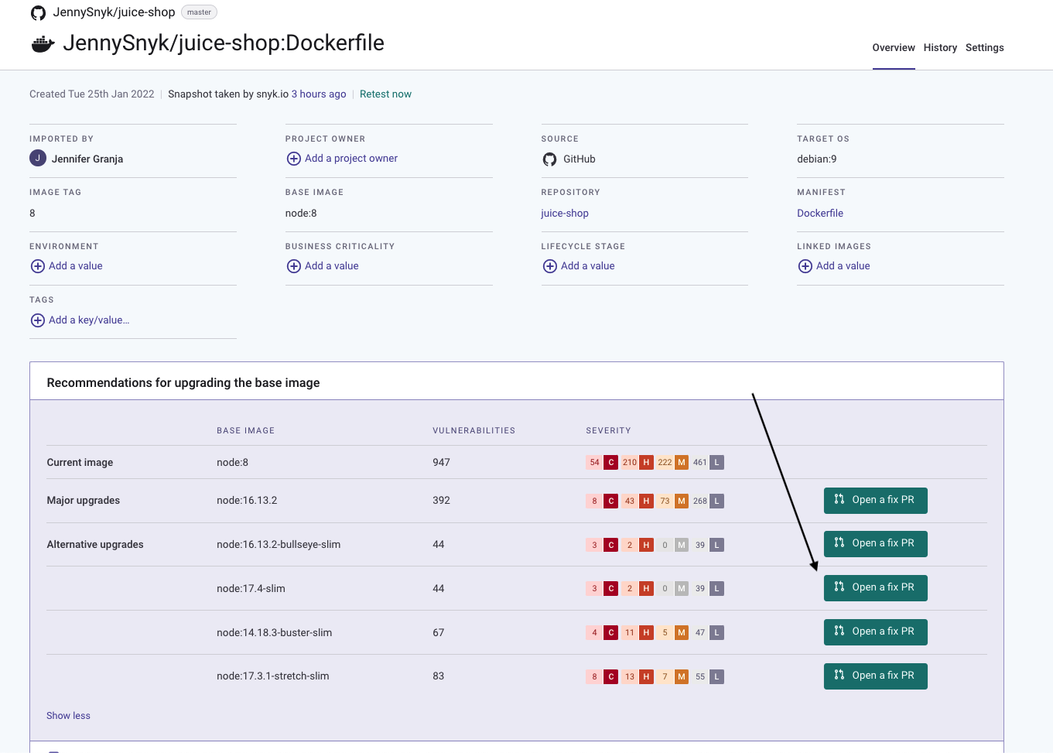Click the plus icon under Lifecycle Stage

pos(550,266)
